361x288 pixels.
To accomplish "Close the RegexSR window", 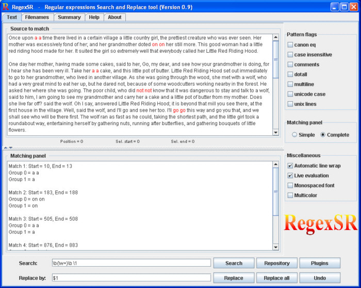I will (354, 7).
